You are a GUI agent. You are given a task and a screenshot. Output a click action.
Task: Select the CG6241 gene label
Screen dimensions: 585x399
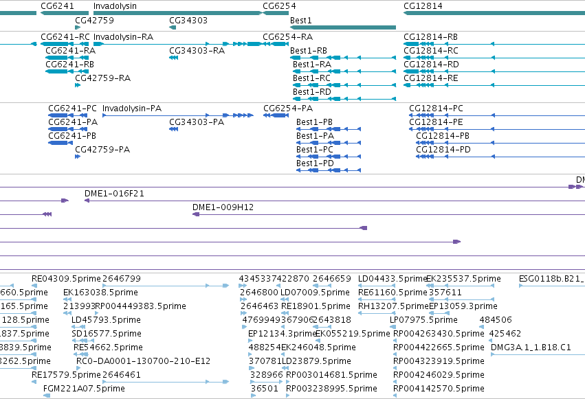tap(57, 6)
